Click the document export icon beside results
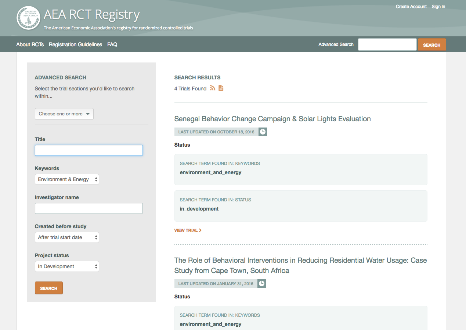The height and width of the screenshot is (330, 466). 221,88
